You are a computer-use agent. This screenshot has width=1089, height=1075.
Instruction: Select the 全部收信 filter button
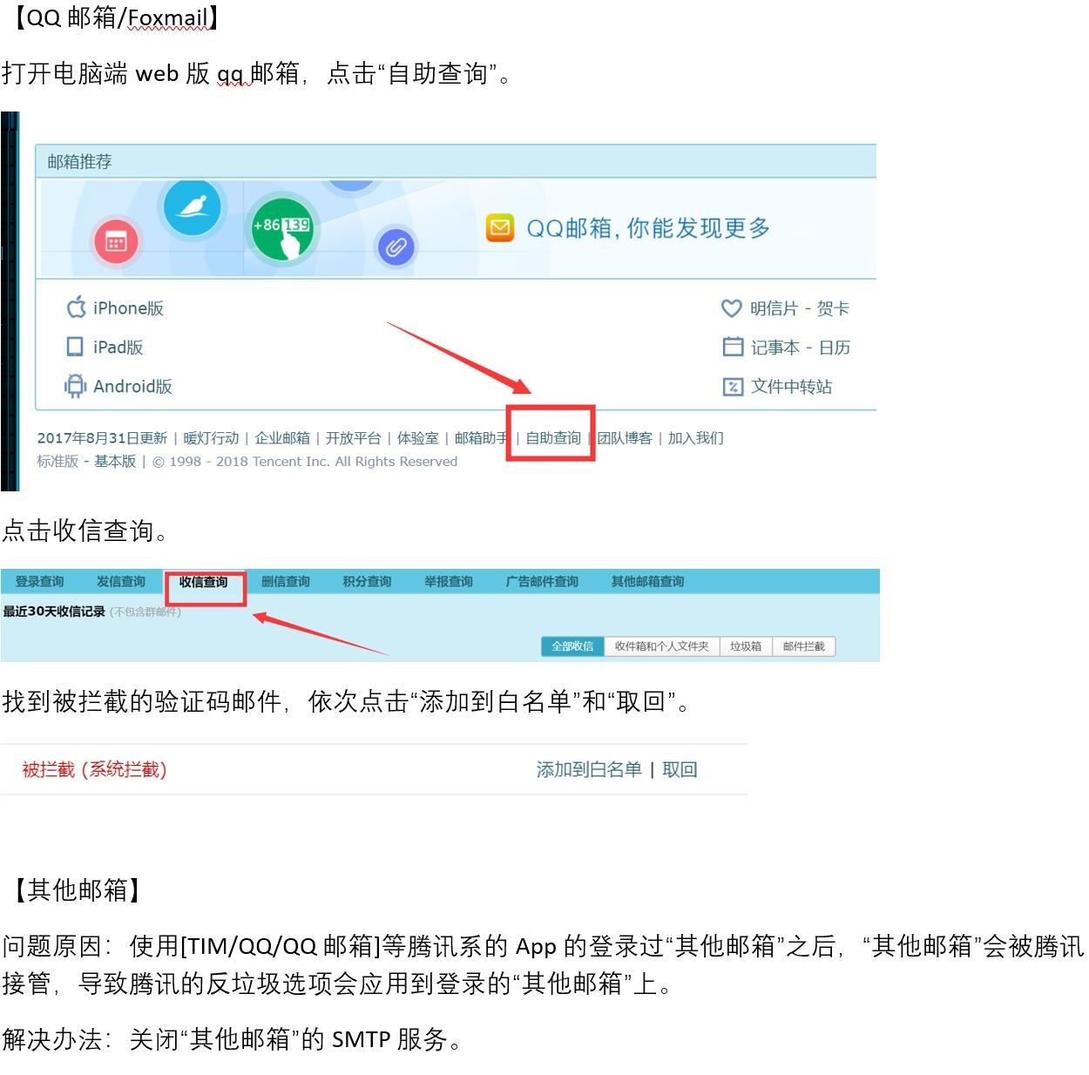[572, 646]
